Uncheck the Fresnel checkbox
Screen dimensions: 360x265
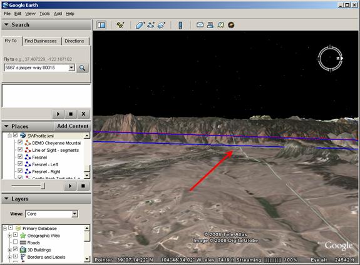click(x=20, y=157)
